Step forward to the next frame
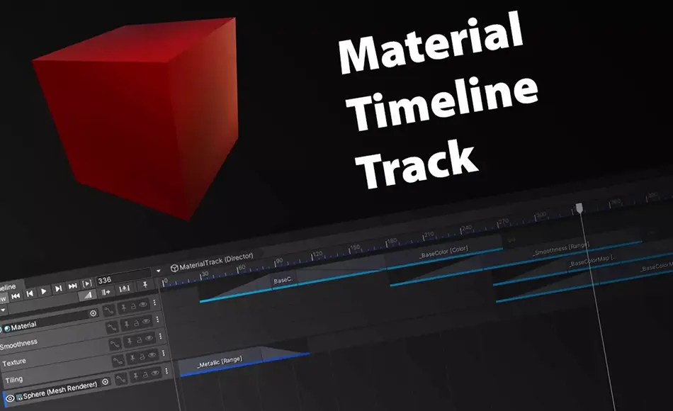673x411 pixels. pos(58,288)
